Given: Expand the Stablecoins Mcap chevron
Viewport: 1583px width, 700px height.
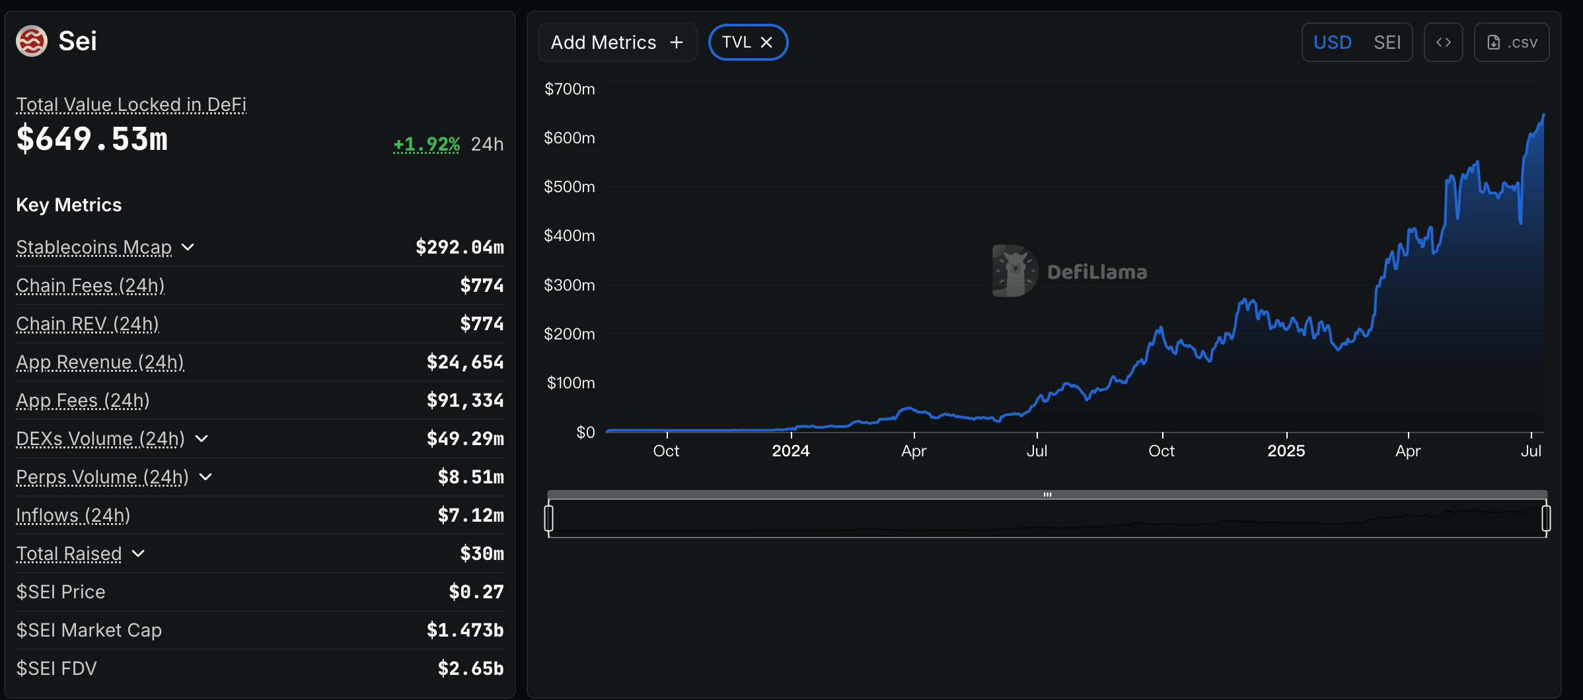Looking at the screenshot, I should pyautogui.click(x=188, y=247).
